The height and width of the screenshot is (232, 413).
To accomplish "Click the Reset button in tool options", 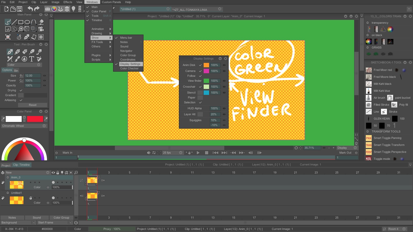I will pyautogui.click(x=33, y=105).
